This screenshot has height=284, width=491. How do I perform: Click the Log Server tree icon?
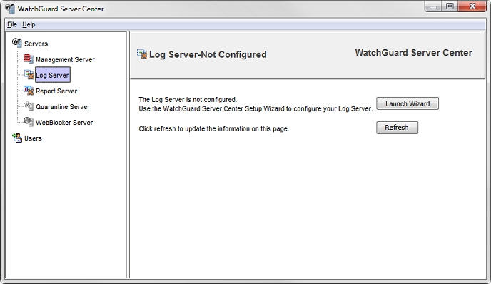point(29,74)
